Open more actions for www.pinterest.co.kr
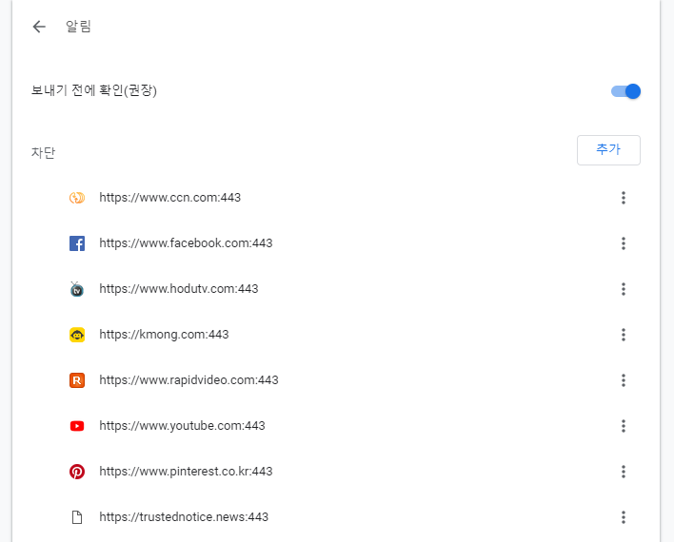Screen dimensions: 674x542 click(x=624, y=472)
